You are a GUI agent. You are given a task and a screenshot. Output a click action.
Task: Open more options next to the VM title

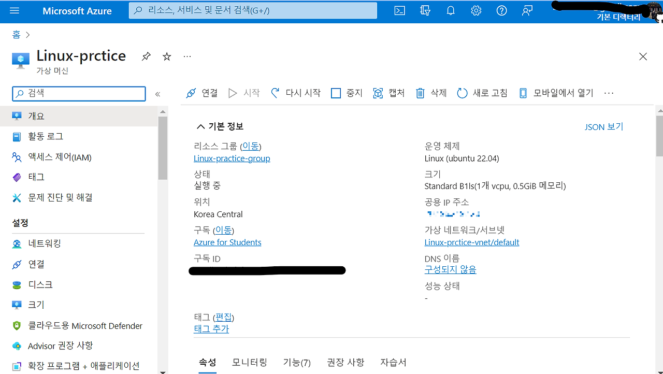pyautogui.click(x=188, y=56)
